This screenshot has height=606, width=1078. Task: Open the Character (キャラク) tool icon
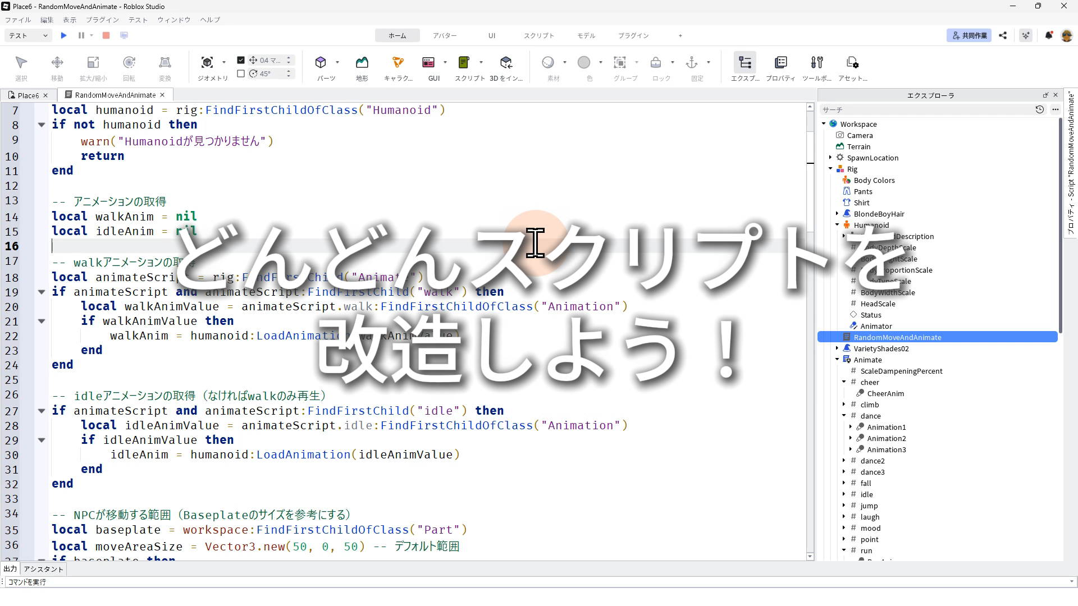(x=398, y=62)
